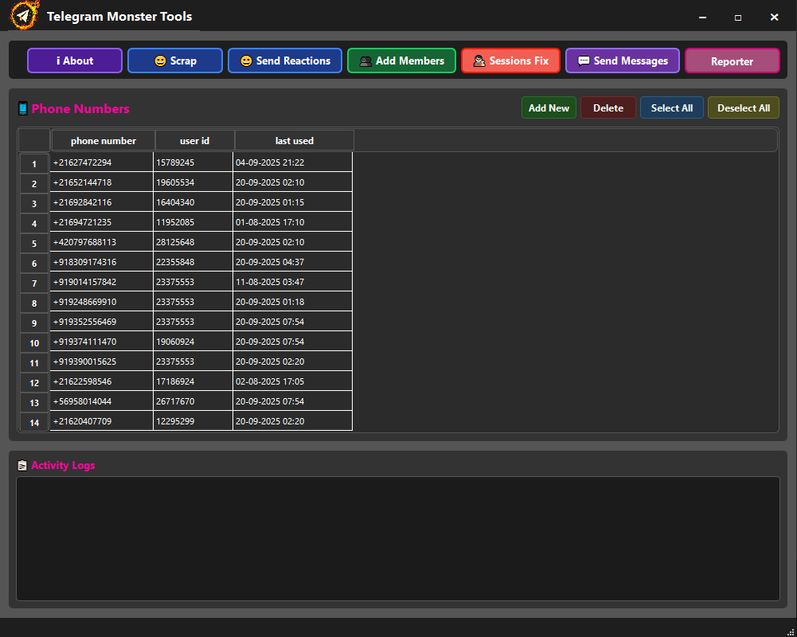
Task: Click the user id 26717670 cell
Action: 193,401
